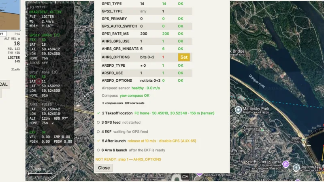324x182 pixels.
Task: Click the 'GPS1* uBlox [2]' telemetry header
Action: click(45, 35)
